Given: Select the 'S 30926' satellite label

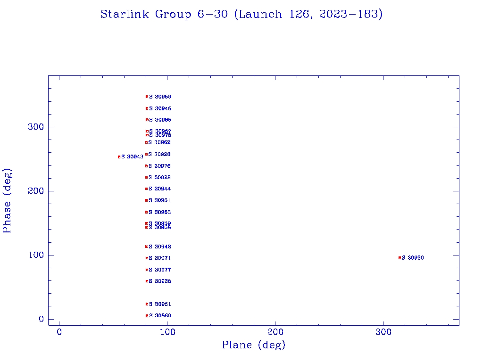Looking at the screenshot, I should pyautogui.click(x=159, y=154).
